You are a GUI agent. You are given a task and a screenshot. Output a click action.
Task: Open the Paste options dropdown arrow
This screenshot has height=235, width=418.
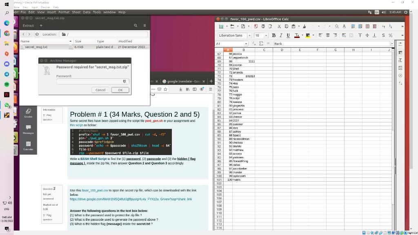tap(299, 27)
